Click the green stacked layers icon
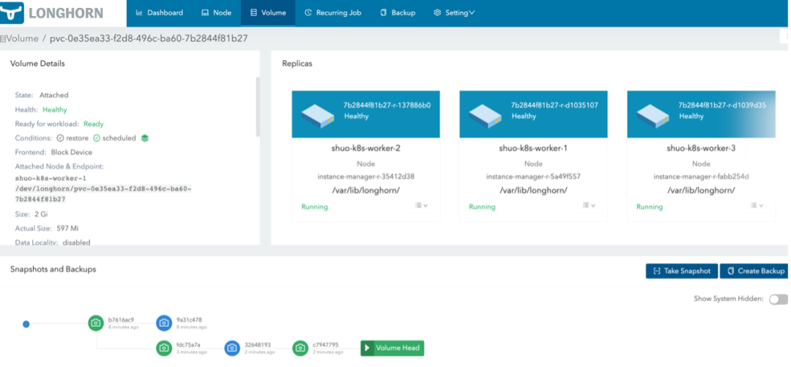Viewport: 791px width, 367px height. [x=145, y=138]
